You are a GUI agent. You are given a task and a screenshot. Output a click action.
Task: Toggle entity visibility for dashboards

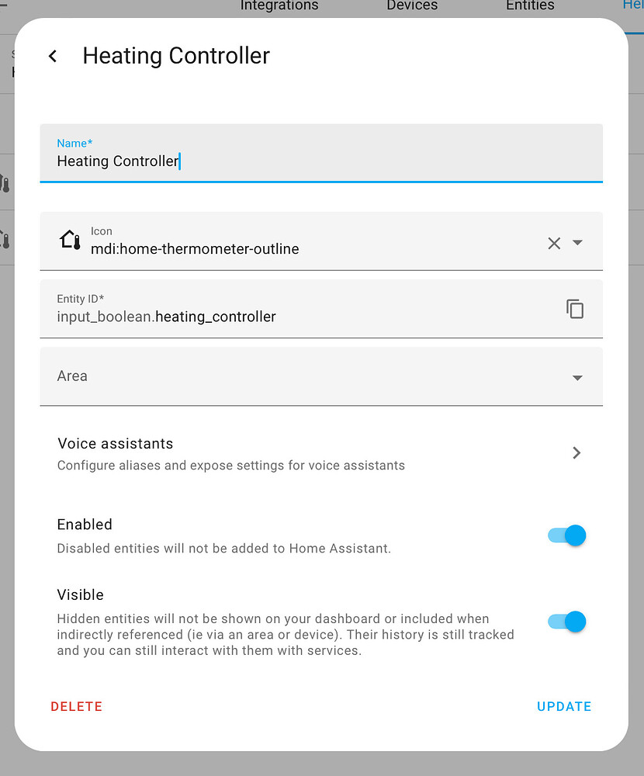click(x=566, y=622)
